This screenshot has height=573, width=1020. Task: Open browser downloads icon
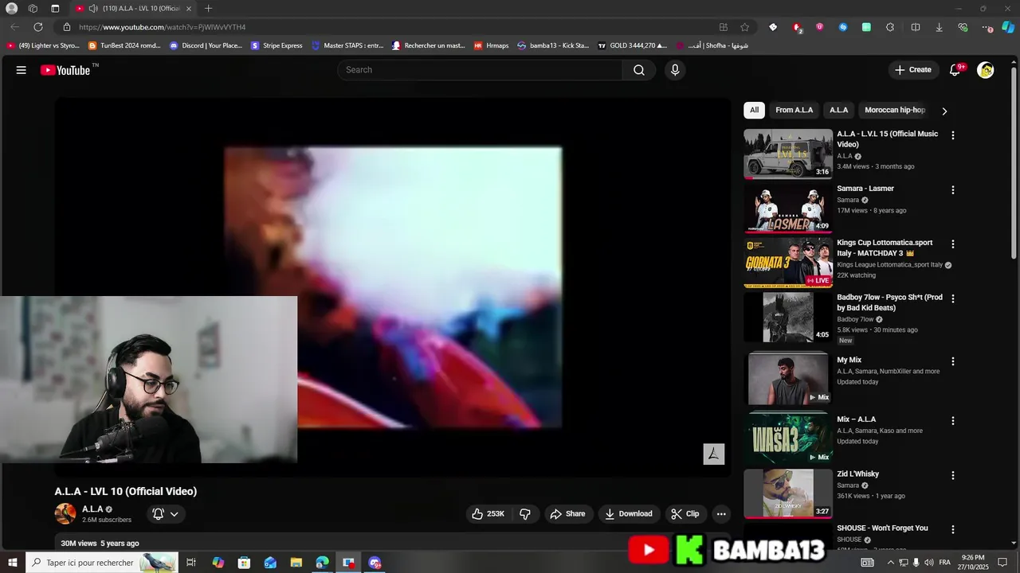[939, 27]
